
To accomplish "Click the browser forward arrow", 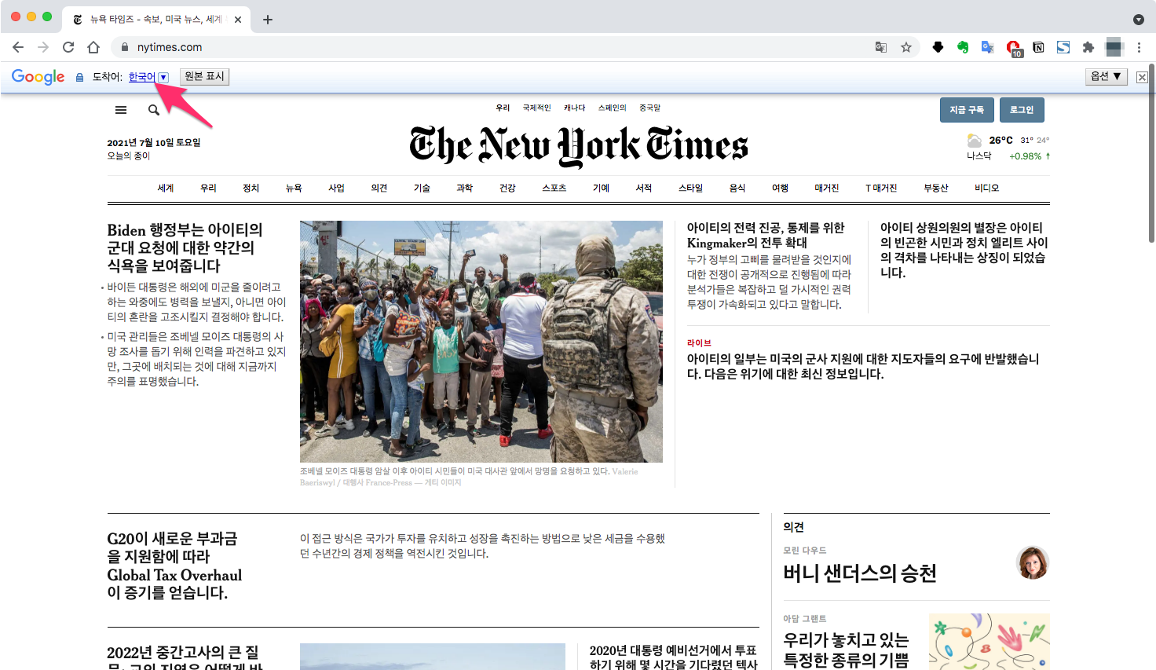I will pos(43,47).
